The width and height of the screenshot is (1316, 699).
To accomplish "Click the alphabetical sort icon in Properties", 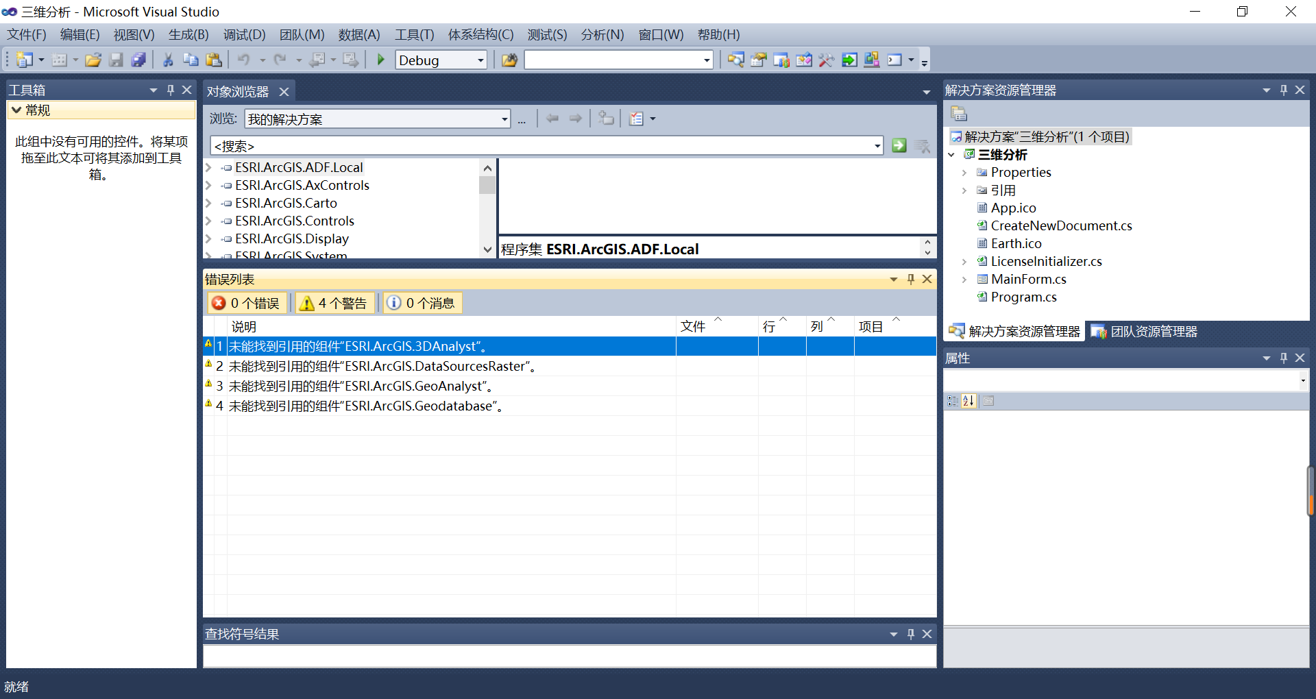I will tap(968, 401).
